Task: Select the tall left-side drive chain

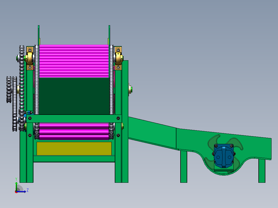Action: 22,88
